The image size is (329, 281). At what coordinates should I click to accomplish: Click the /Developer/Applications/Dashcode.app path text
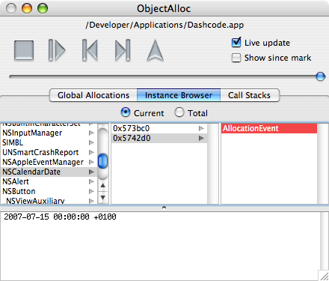164,25
